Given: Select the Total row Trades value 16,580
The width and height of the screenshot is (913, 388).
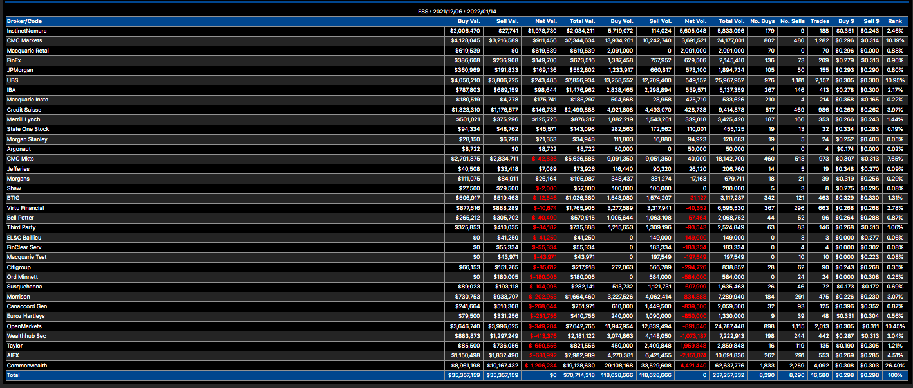Looking at the screenshot, I should click(x=820, y=376).
